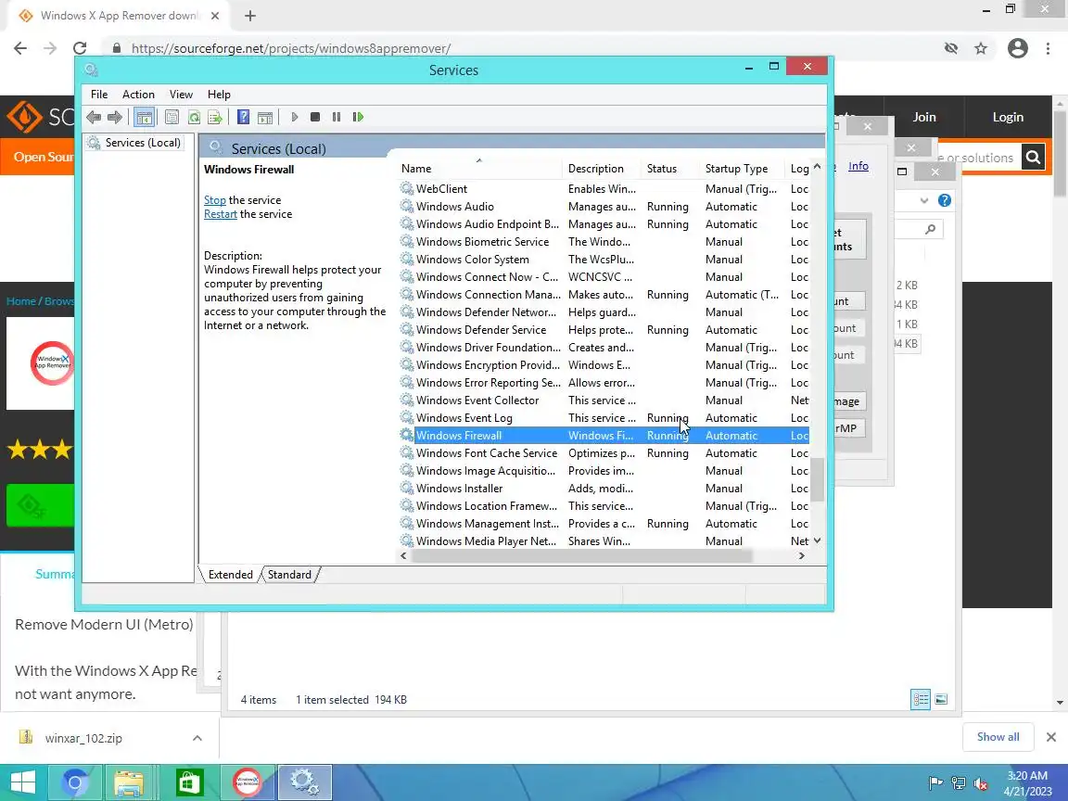
Task: Sort by the Description column header
Action: [602, 168]
